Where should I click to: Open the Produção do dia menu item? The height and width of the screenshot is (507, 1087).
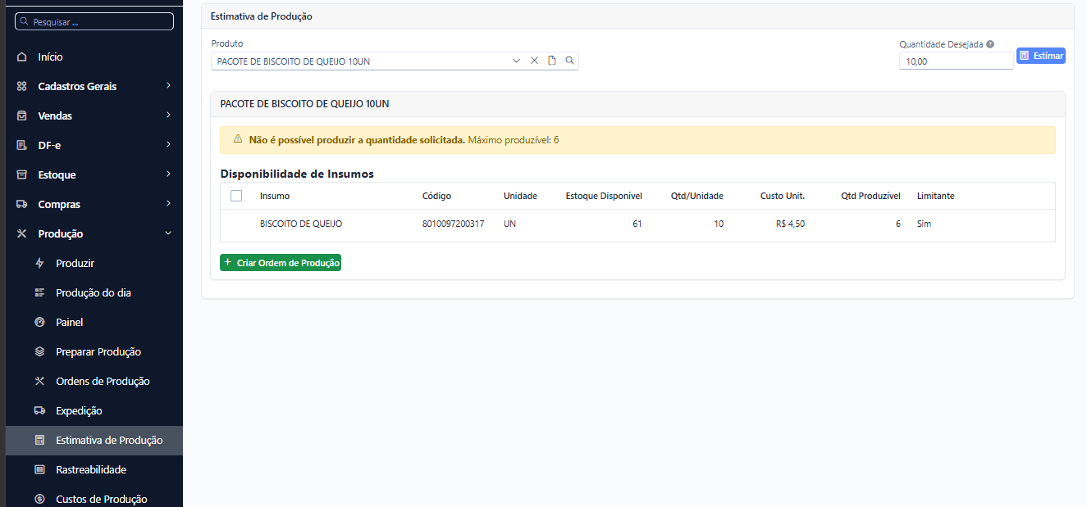94,292
